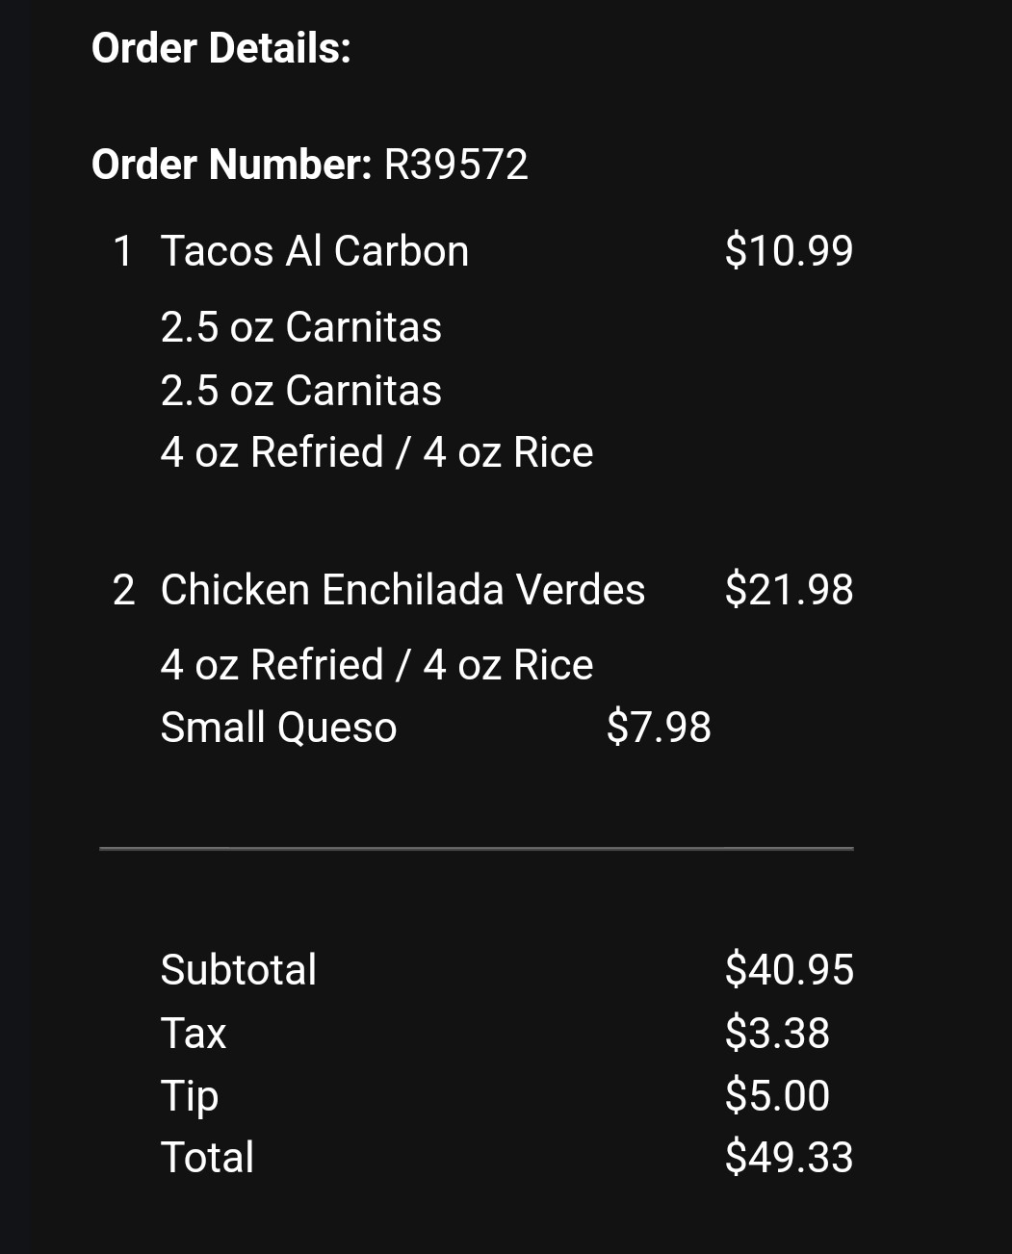This screenshot has width=1012, height=1254.
Task: Open the Chicken Enchilada Verdes item
Action: 402,590
